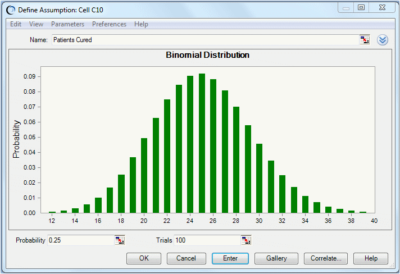The image size is (400, 274).
Task: Click the Trials input field 100
Action: tap(207, 240)
